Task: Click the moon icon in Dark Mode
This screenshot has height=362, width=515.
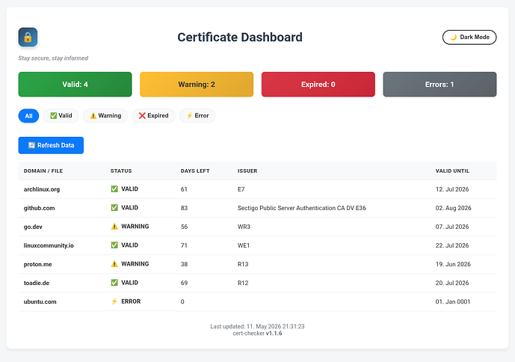Action: (453, 37)
